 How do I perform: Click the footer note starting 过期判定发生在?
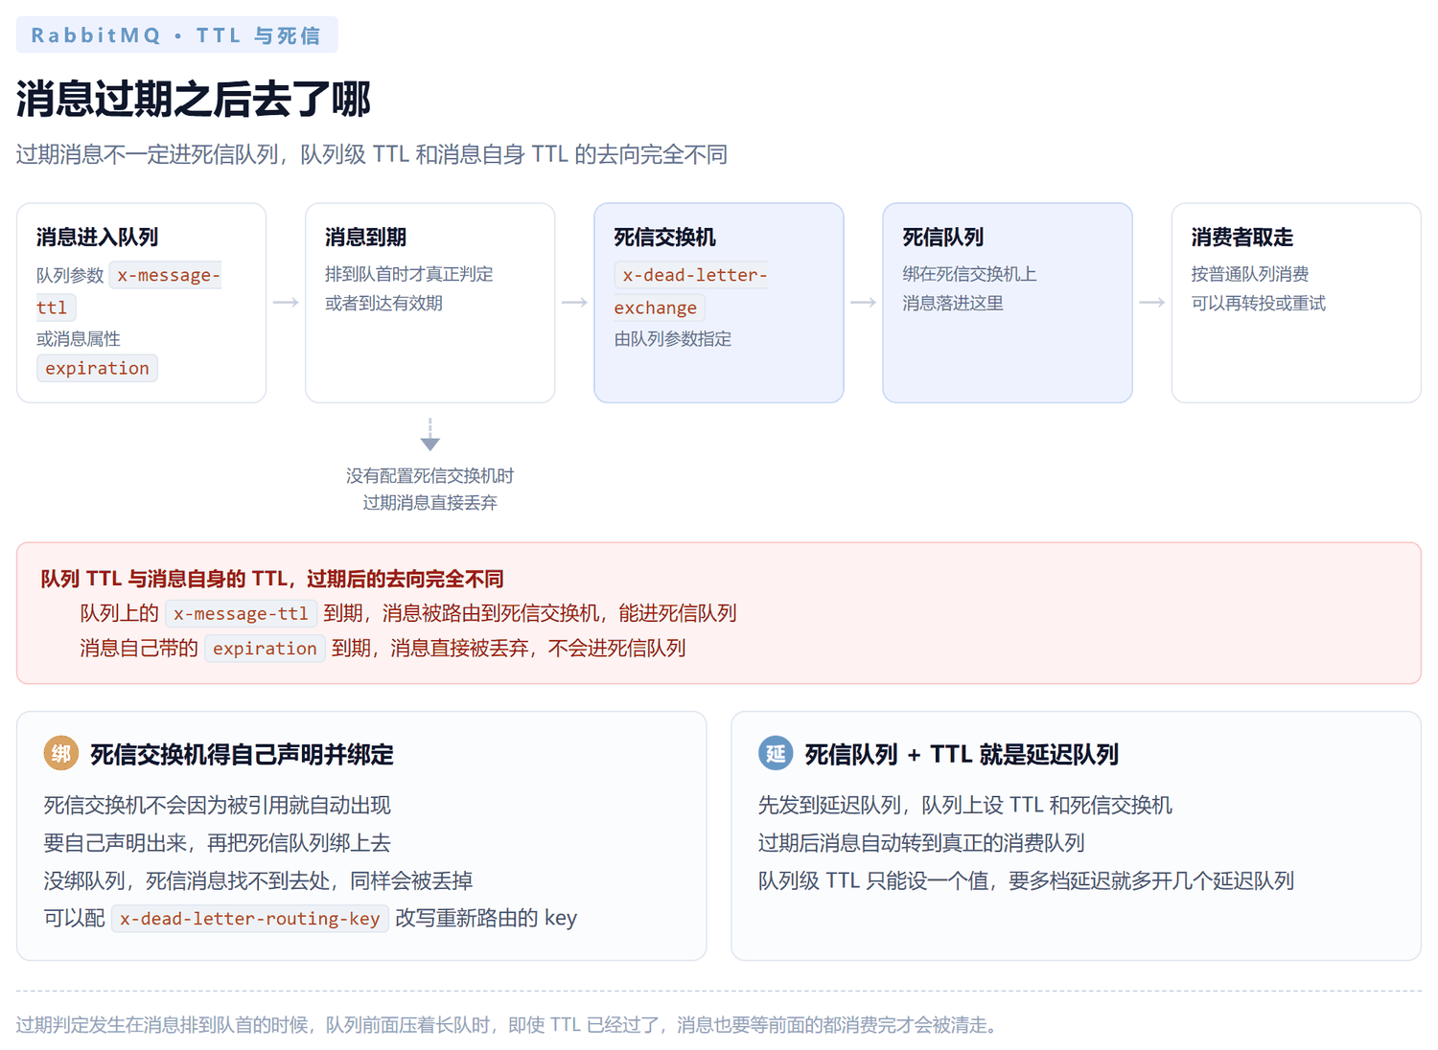coord(510,1025)
